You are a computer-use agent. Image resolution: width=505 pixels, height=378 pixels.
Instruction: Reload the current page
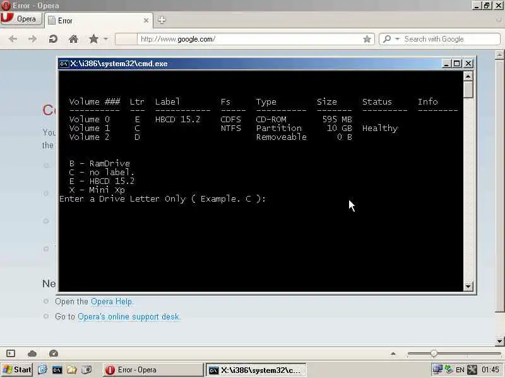(x=53, y=39)
